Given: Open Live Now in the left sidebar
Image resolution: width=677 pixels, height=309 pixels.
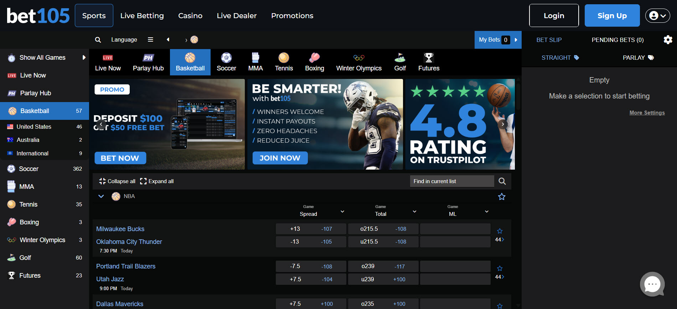Looking at the screenshot, I should (x=45, y=75).
